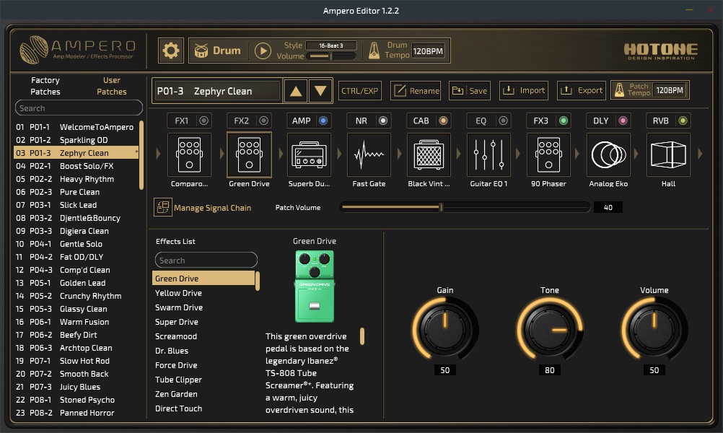The width and height of the screenshot is (723, 433).
Task: Toggle the NR module on/off
Action: pyautogui.click(x=383, y=121)
